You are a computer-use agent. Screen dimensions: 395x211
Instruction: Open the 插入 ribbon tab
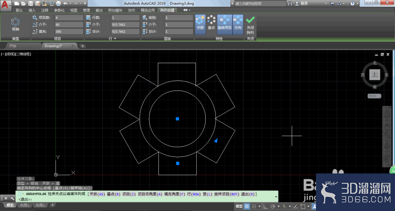point(32,10)
